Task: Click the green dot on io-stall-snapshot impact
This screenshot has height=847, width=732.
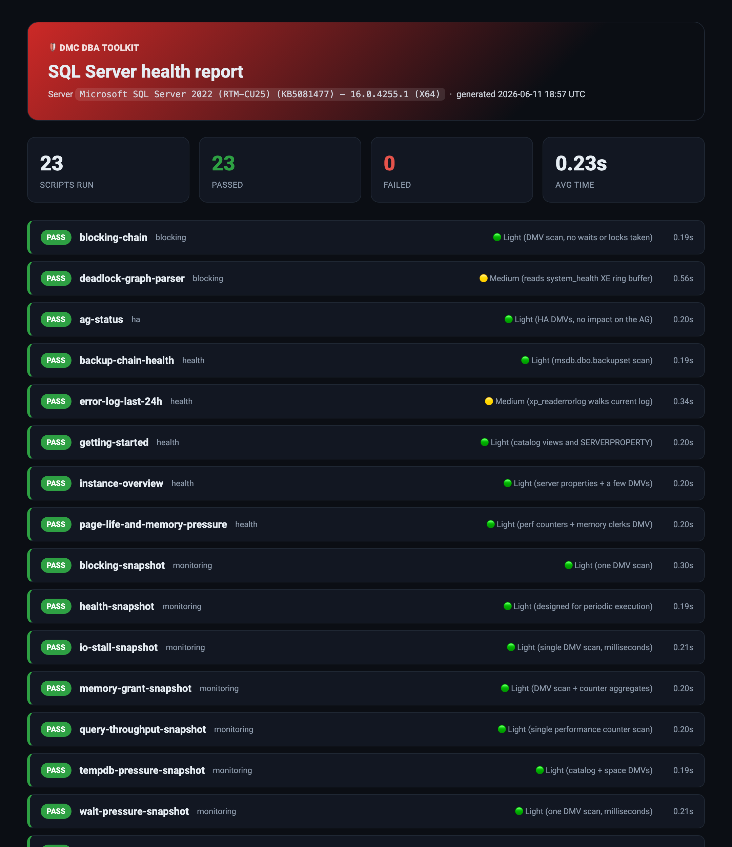Action: [511, 647]
